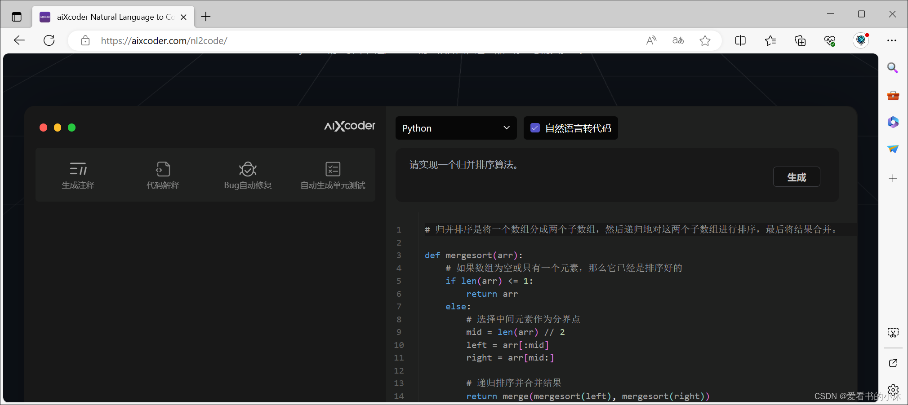Add a sidebar app with plus
The image size is (908, 405).
tap(893, 178)
